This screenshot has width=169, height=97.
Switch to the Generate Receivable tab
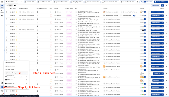tap(110, 2)
